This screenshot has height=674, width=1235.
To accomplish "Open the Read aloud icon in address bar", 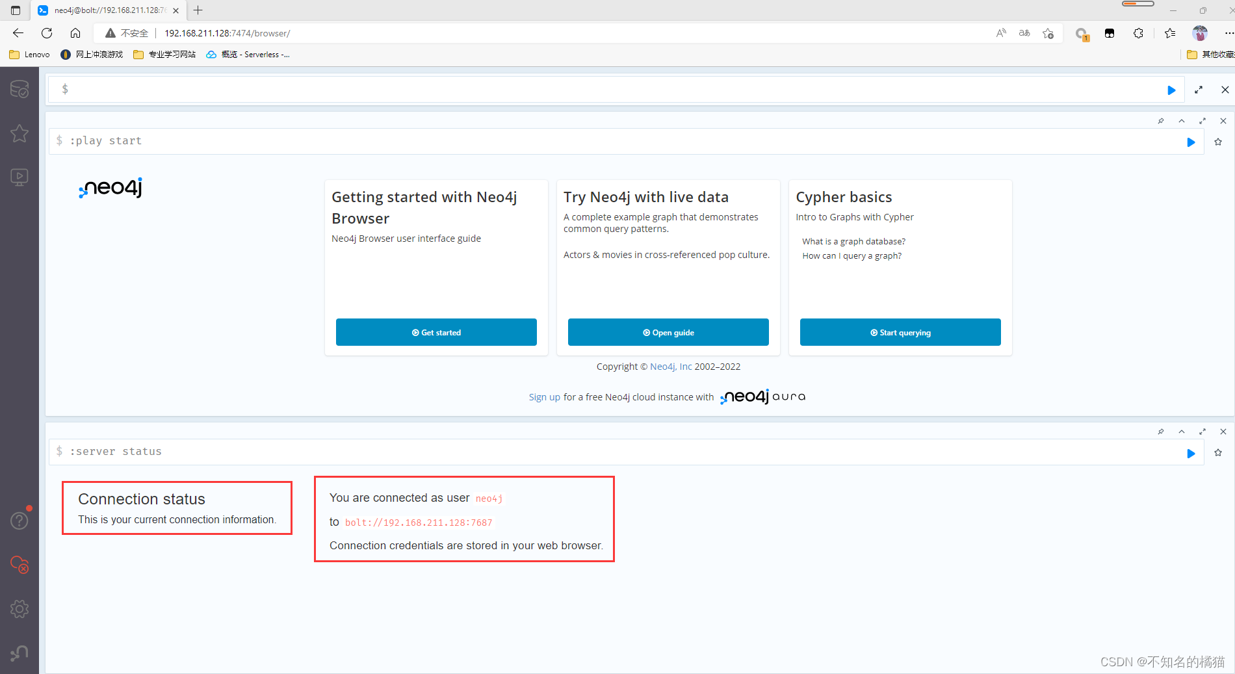I will pos(1001,33).
